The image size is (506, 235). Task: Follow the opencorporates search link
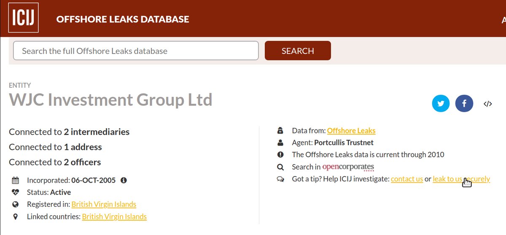coord(348,167)
